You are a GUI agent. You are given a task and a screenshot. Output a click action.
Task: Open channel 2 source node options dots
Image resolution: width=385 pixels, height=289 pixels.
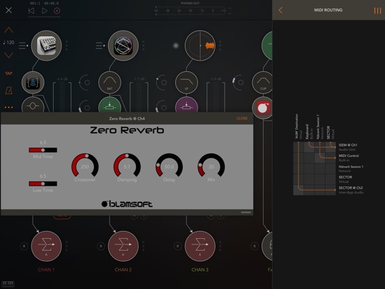(x=144, y=45)
